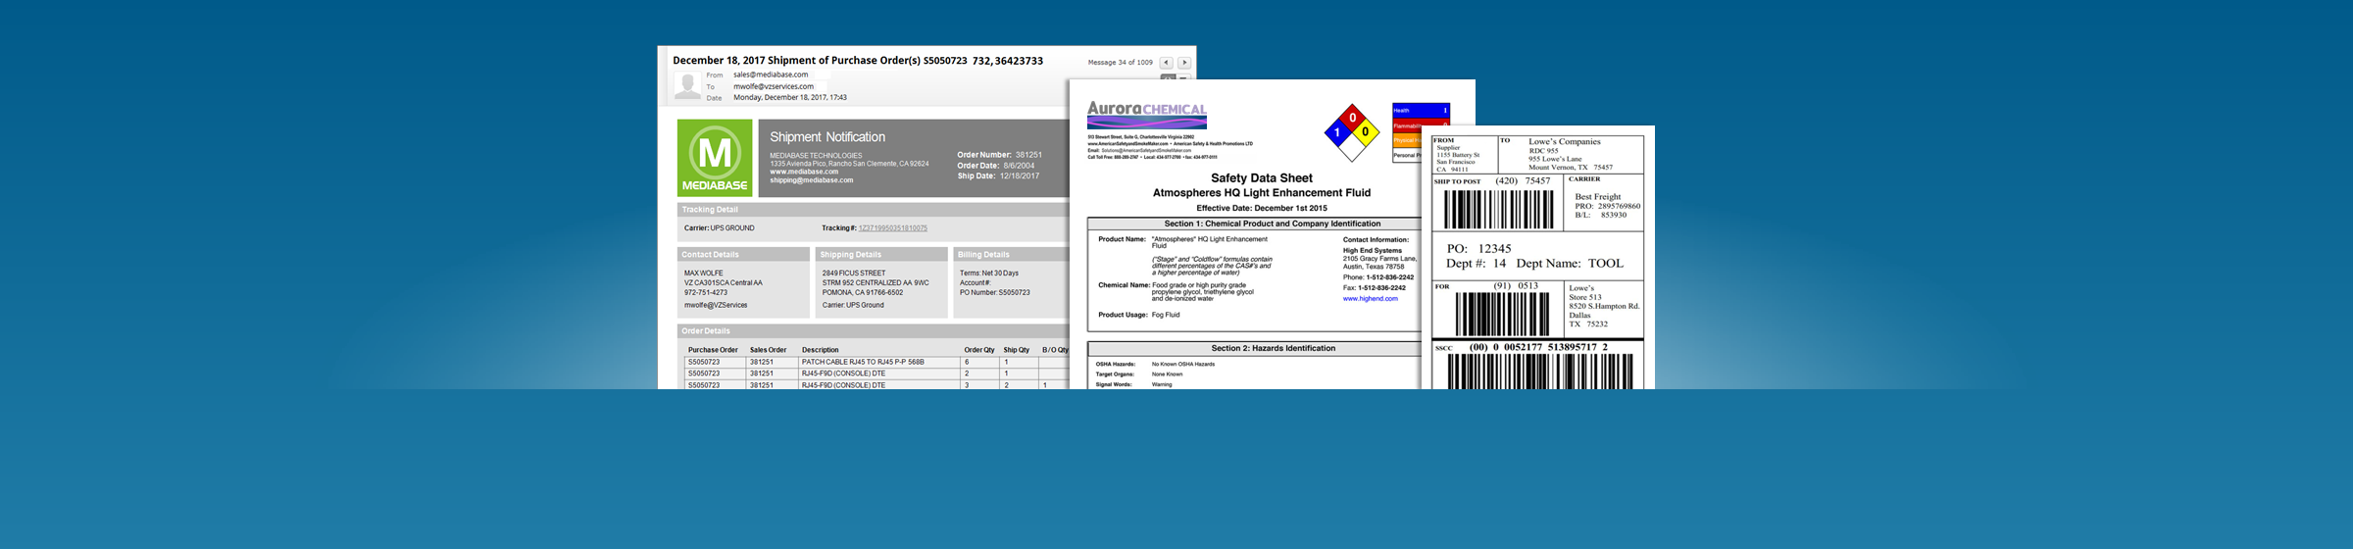Click recipient address mwolfe@vzservices.com
Screen dimensions: 2353x549
click(774, 86)
